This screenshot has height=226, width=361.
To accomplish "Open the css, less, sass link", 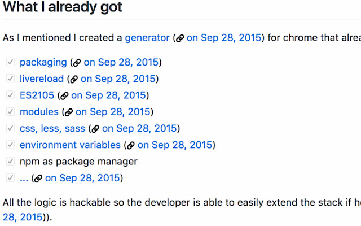I will click(52, 128).
